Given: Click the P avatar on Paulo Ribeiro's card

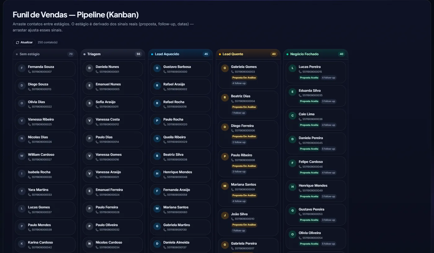Looking at the screenshot, I should [225, 157].
